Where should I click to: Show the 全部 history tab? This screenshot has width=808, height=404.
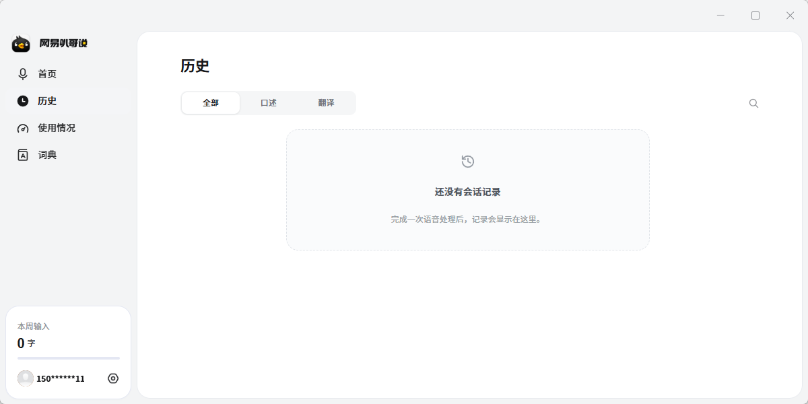point(211,103)
